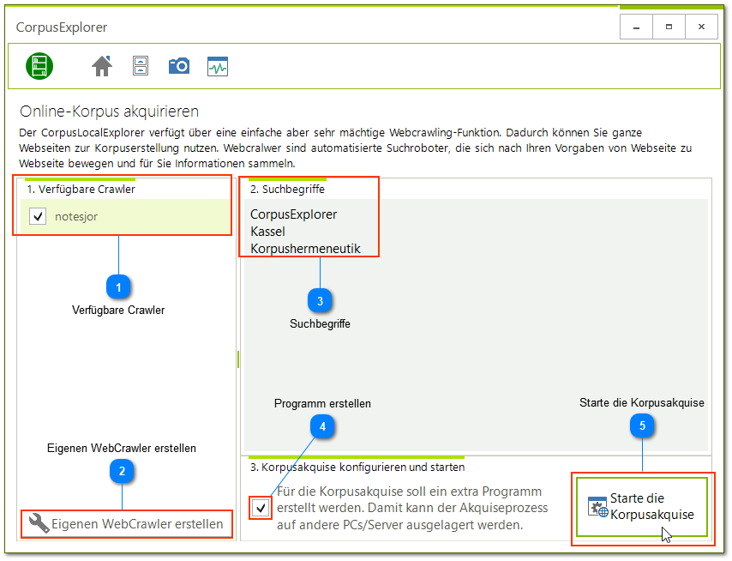Click the 'CorpusExplorer' window title
Screen dimensions: 732x561
click(x=62, y=27)
